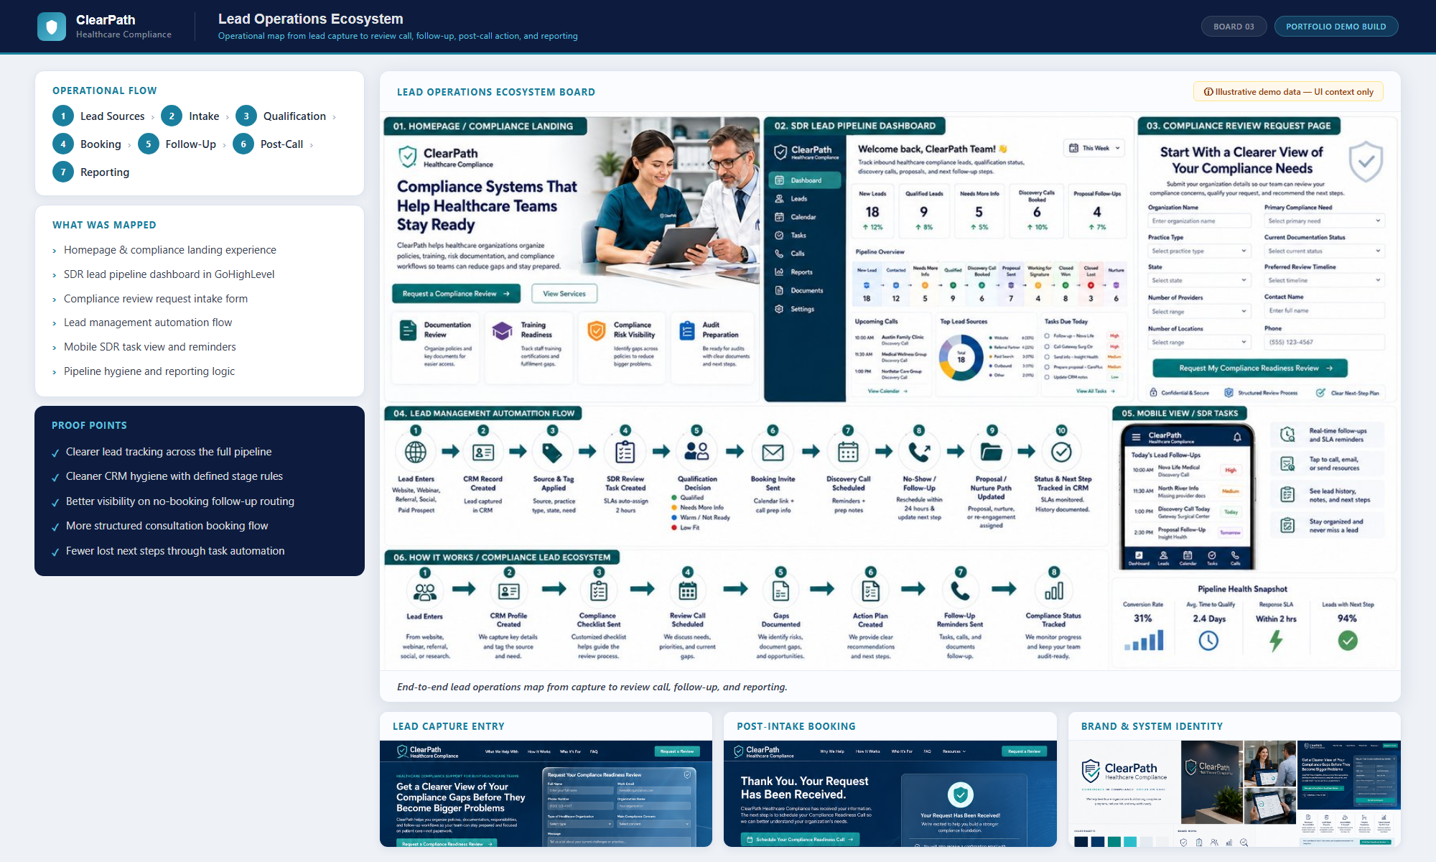Select Reports in the SDR sidebar
The height and width of the screenshot is (862, 1436).
[x=805, y=272]
